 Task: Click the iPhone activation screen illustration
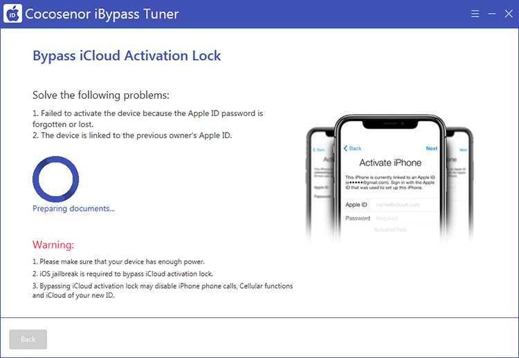pos(390,178)
